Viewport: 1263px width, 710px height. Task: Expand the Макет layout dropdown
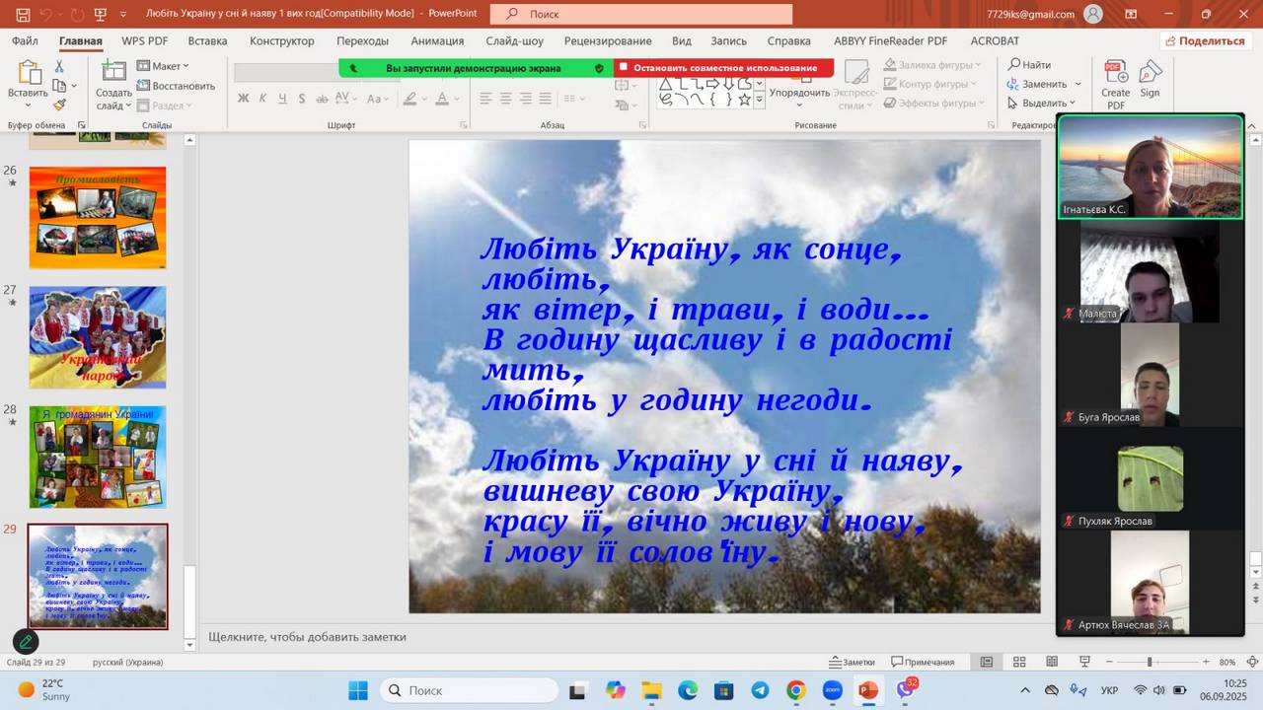pos(163,66)
